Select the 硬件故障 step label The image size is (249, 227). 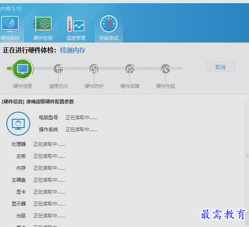(130, 86)
